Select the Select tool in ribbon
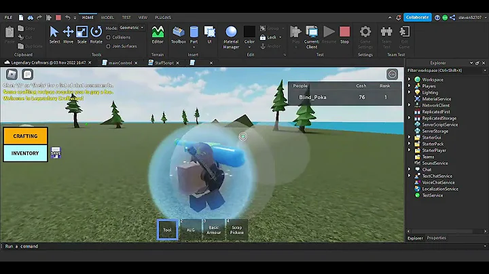The image size is (489, 274). (x=54, y=35)
